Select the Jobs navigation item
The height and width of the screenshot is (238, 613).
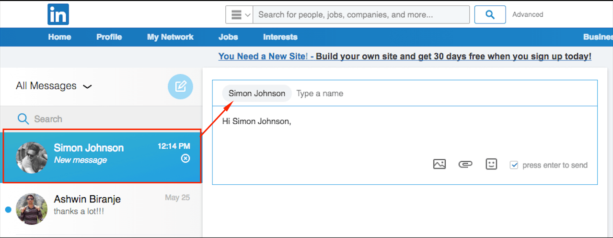228,37
